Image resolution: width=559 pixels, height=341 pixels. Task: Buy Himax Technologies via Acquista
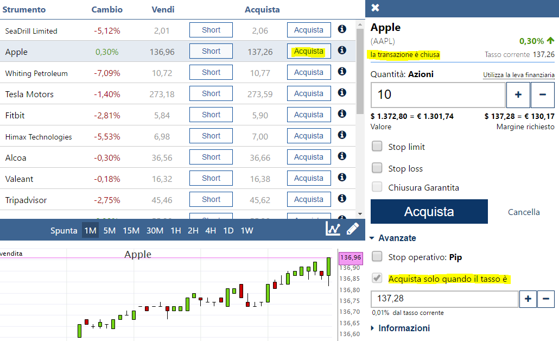point(309,136)
